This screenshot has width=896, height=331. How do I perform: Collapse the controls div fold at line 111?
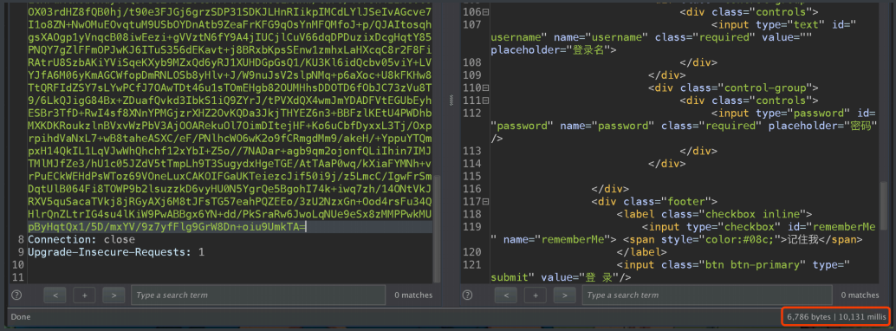pos(485,101)
